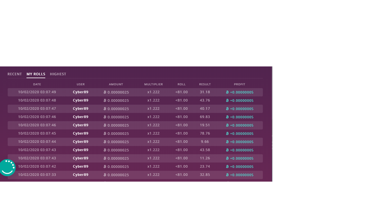Click profit +0.00000005 in the 78.76 result row
Image resolution: width=389 pixels, height=219 pixels.
(x=242, y=134)
